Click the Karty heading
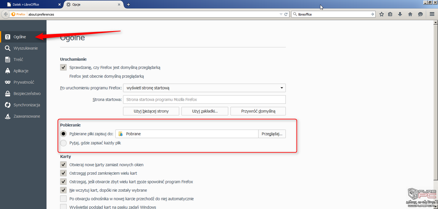This screenshot has height=209, width=438. [x=65, y=157]
